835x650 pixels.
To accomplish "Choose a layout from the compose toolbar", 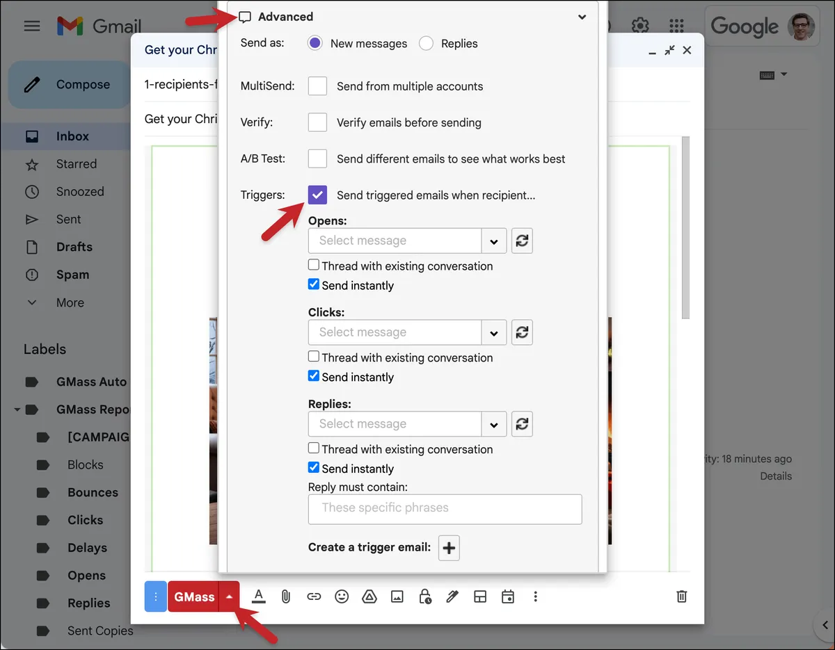I will click(x=480, y=596).
